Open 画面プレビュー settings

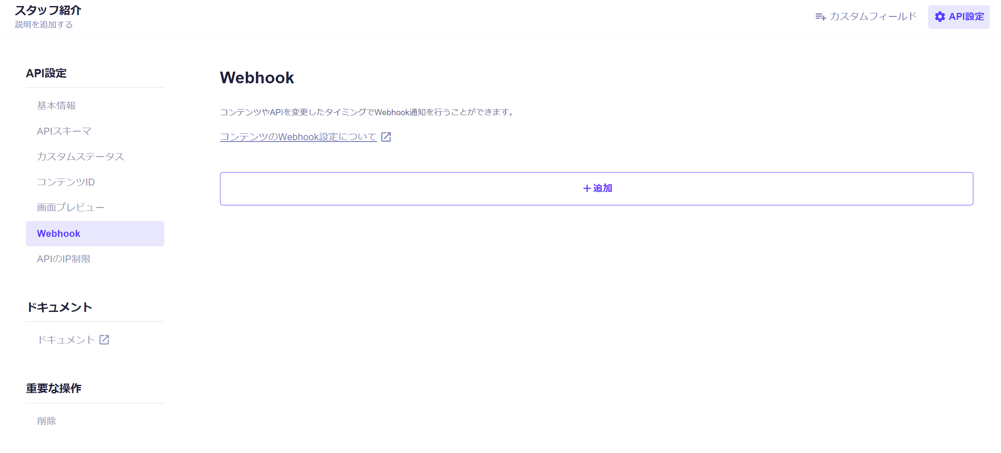pos(95,208)
